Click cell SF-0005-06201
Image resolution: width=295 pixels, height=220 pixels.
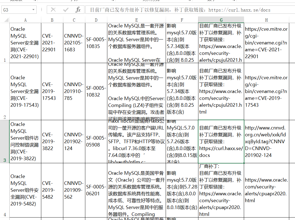[96, 190]
